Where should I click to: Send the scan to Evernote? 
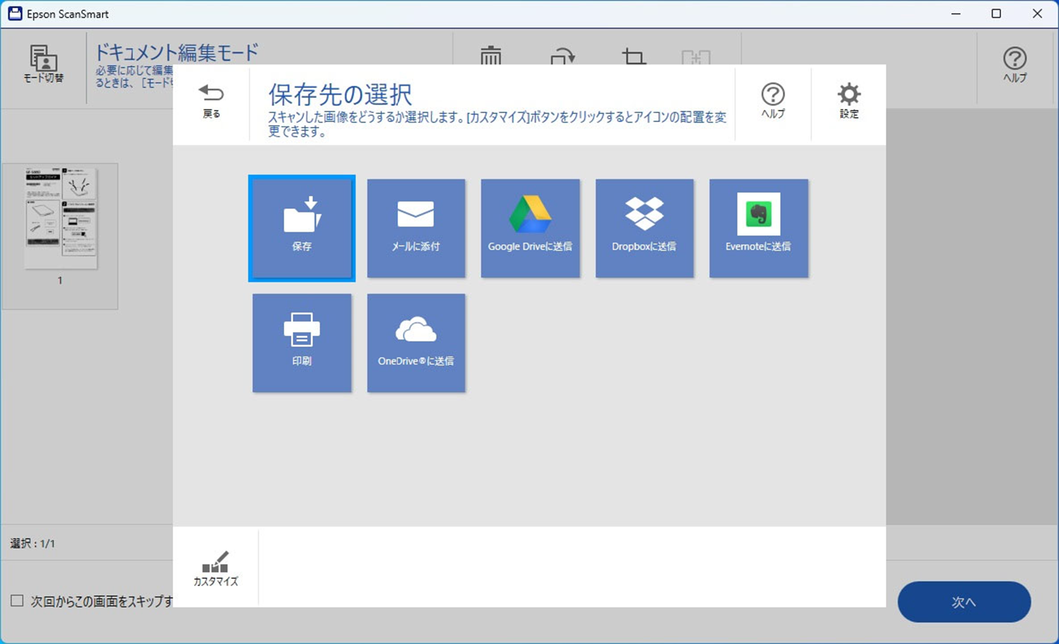(x=759, y=228)
